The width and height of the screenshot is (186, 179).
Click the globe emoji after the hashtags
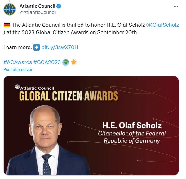pyautogui.click(x=65, y=62)
